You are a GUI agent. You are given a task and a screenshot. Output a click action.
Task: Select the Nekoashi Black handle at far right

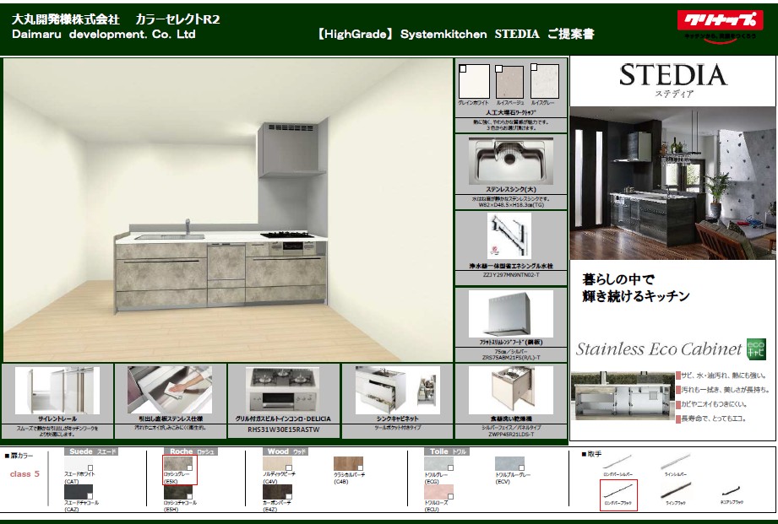click(732, 491)
